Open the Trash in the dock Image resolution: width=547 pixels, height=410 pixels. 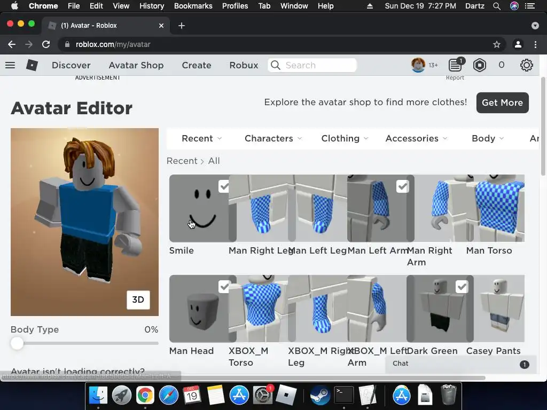(449, 395)
